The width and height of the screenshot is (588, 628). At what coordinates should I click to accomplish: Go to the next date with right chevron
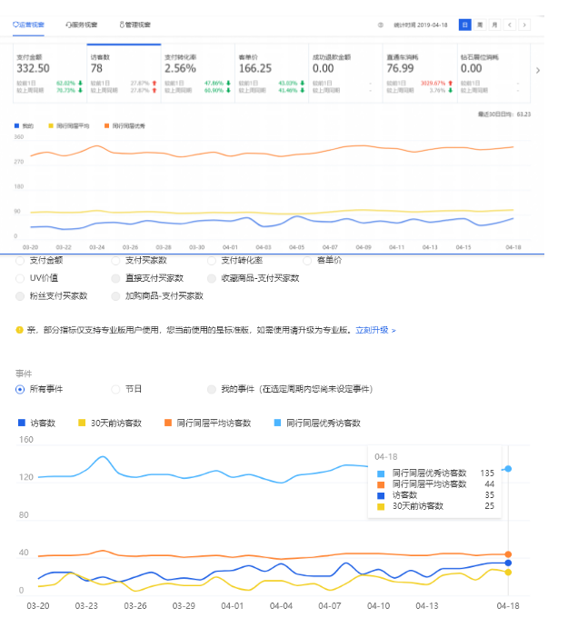(524, 25)
